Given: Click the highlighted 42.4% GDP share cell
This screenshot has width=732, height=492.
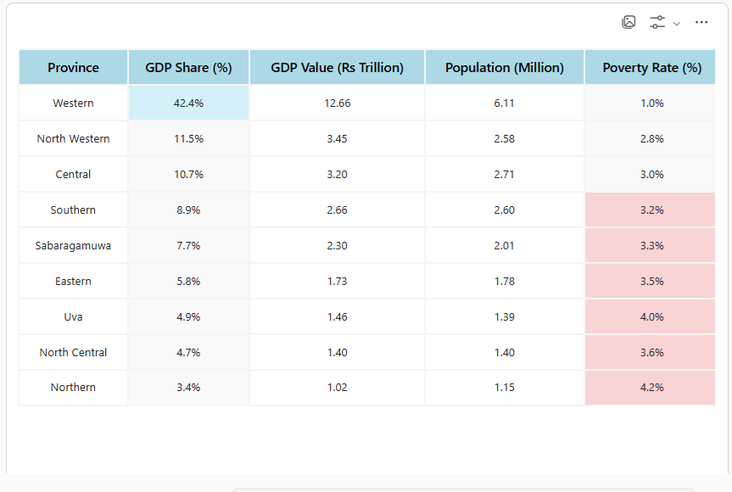Looking at the screenshot, I should [188, 103].
